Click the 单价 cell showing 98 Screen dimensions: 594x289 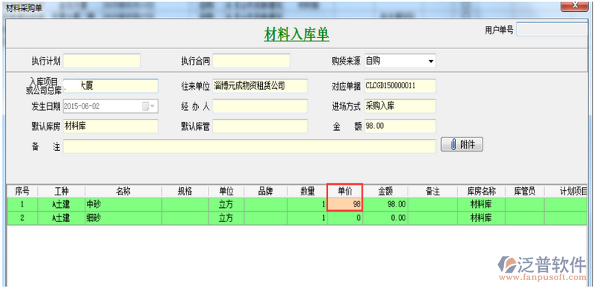345,205
